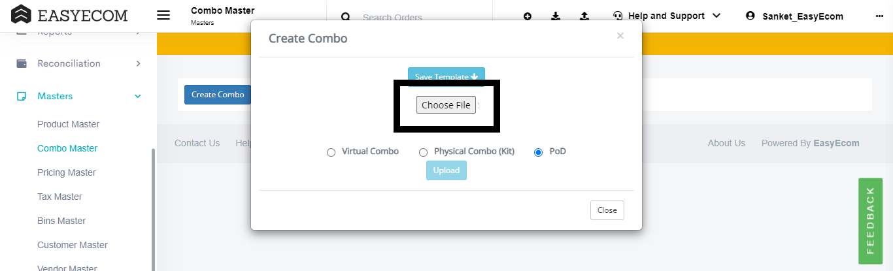This screenshot has width=893, height=271.
Task: Click the headset Help and Support icon
Action: [x=618, y=16]
